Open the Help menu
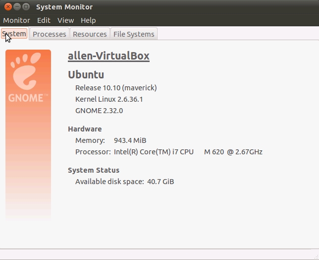The width and height of the screenshot is (319, 260). point(88,20)
